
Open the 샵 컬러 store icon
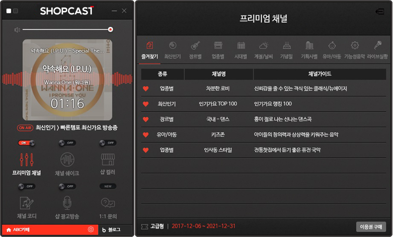click(x=108, y=159)
